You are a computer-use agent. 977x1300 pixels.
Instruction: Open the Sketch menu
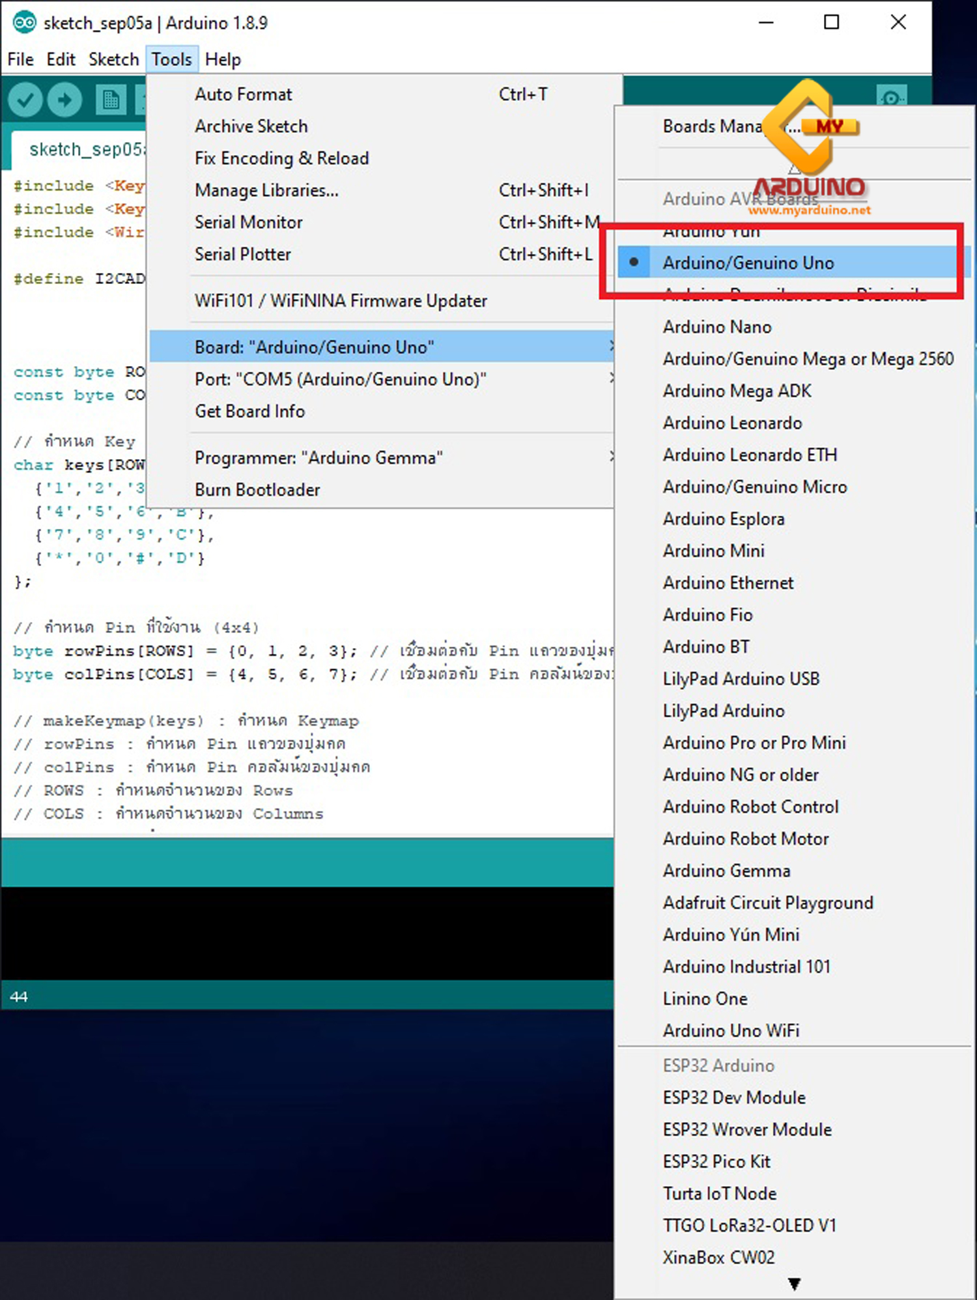point(113,59)
